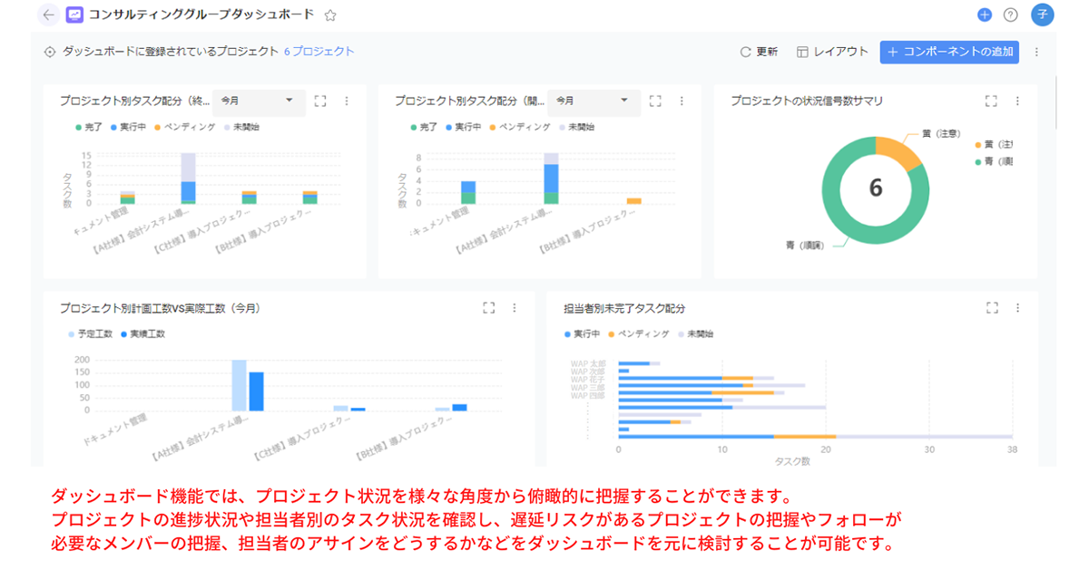The image size is (1089, 569).
Task: Open the 今月 dropdown in the 開始 chart
Action: [594, 101]
